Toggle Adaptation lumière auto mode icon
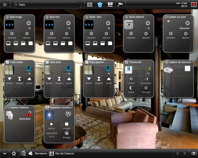The height and width of the screenshot is (158, 198). (x=68, y=114)
